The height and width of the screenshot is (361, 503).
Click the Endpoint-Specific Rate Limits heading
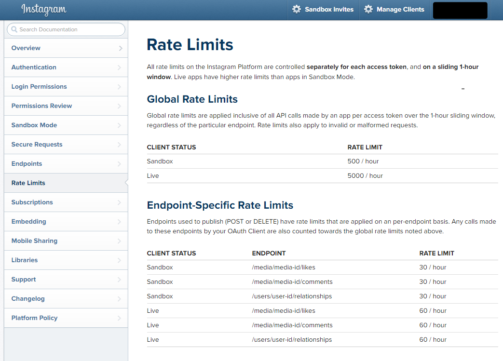[x=220, y=205]
